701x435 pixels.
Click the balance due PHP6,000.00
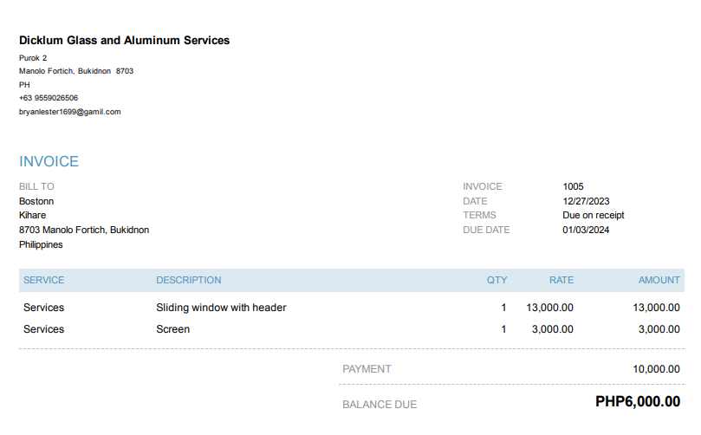pos(637,402)
